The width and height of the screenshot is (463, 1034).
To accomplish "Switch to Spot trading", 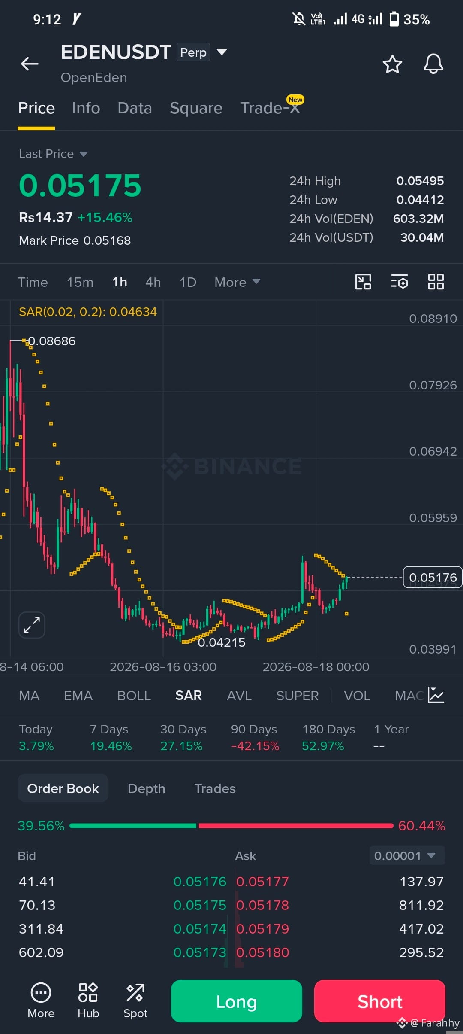I will [x=135, y=1001].
